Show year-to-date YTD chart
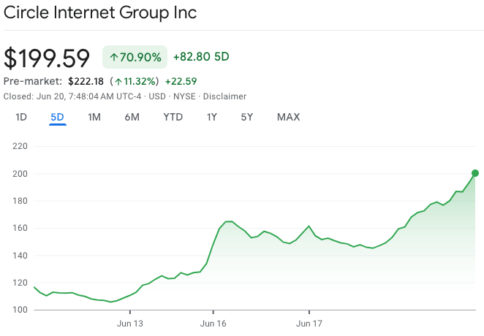The image size is (484, 336). (x=173, y=117)
